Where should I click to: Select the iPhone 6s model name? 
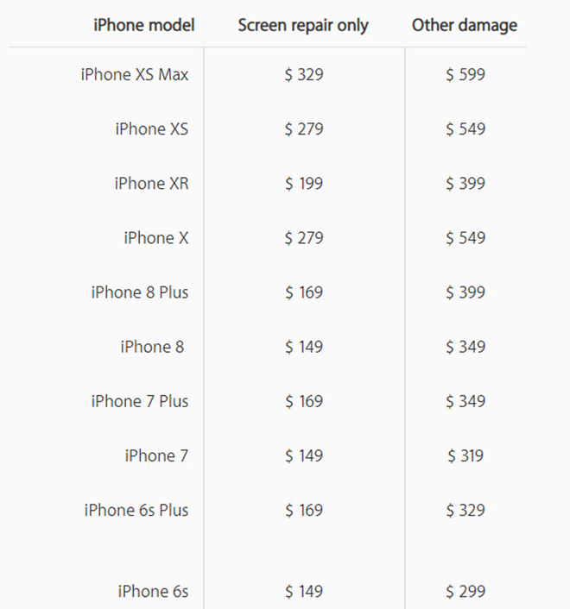(x=153, y=591)
